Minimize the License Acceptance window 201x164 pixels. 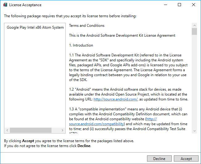[x=166, y=5]
